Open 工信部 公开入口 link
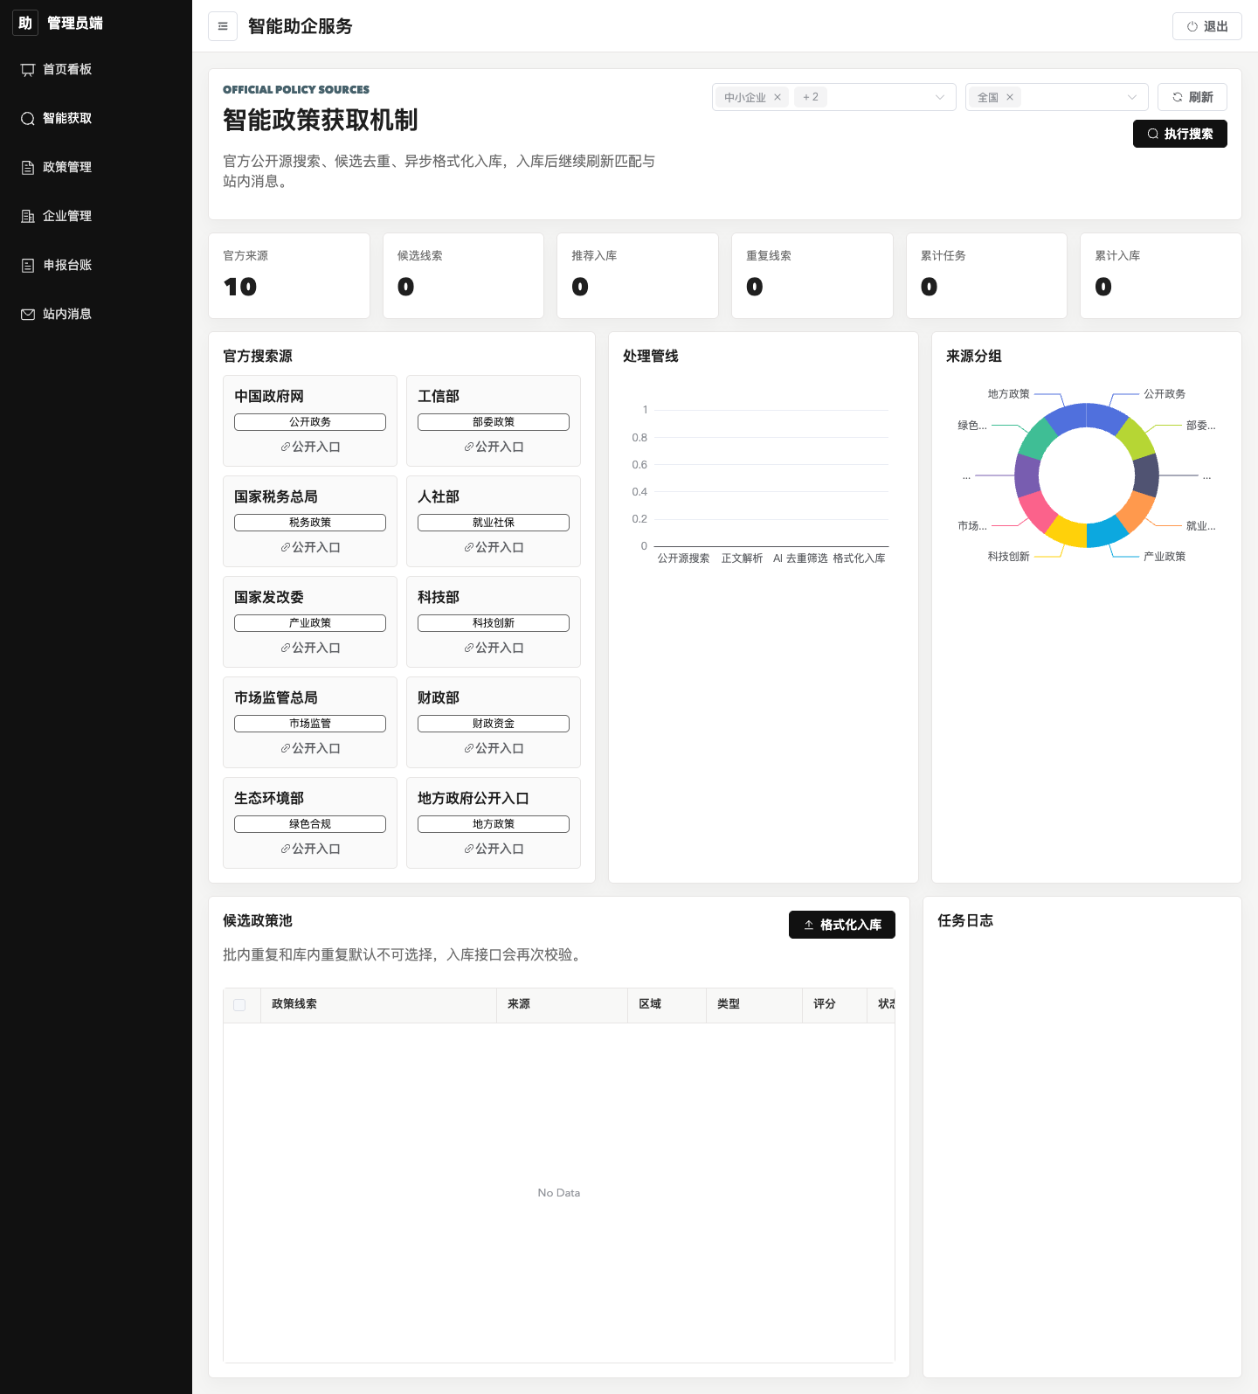This screenshot has height=1394, width=1258. (x=494, y=447)
